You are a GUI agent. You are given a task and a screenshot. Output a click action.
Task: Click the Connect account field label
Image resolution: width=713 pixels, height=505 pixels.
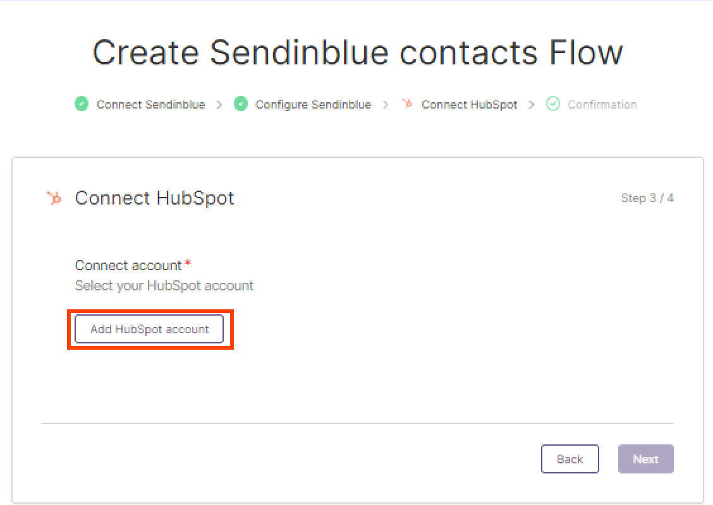point(128,265)
